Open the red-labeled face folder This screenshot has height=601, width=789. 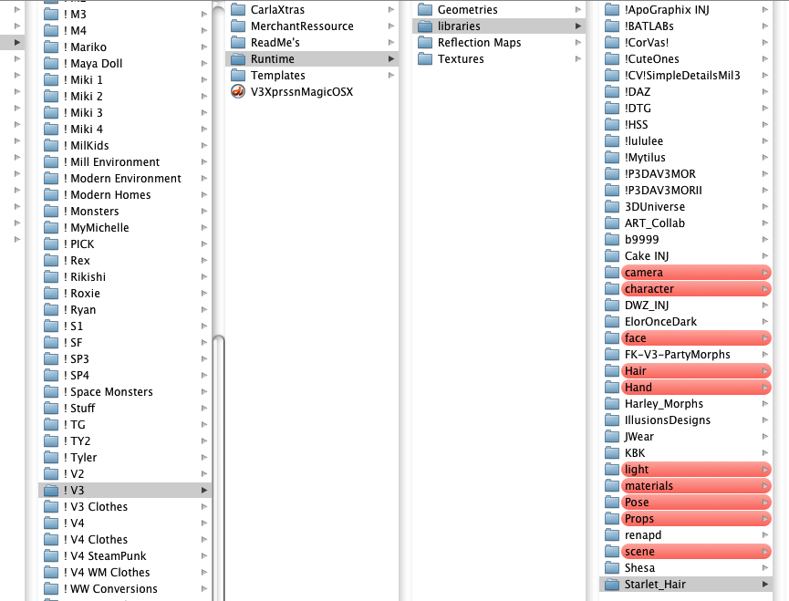coord(686,338)
